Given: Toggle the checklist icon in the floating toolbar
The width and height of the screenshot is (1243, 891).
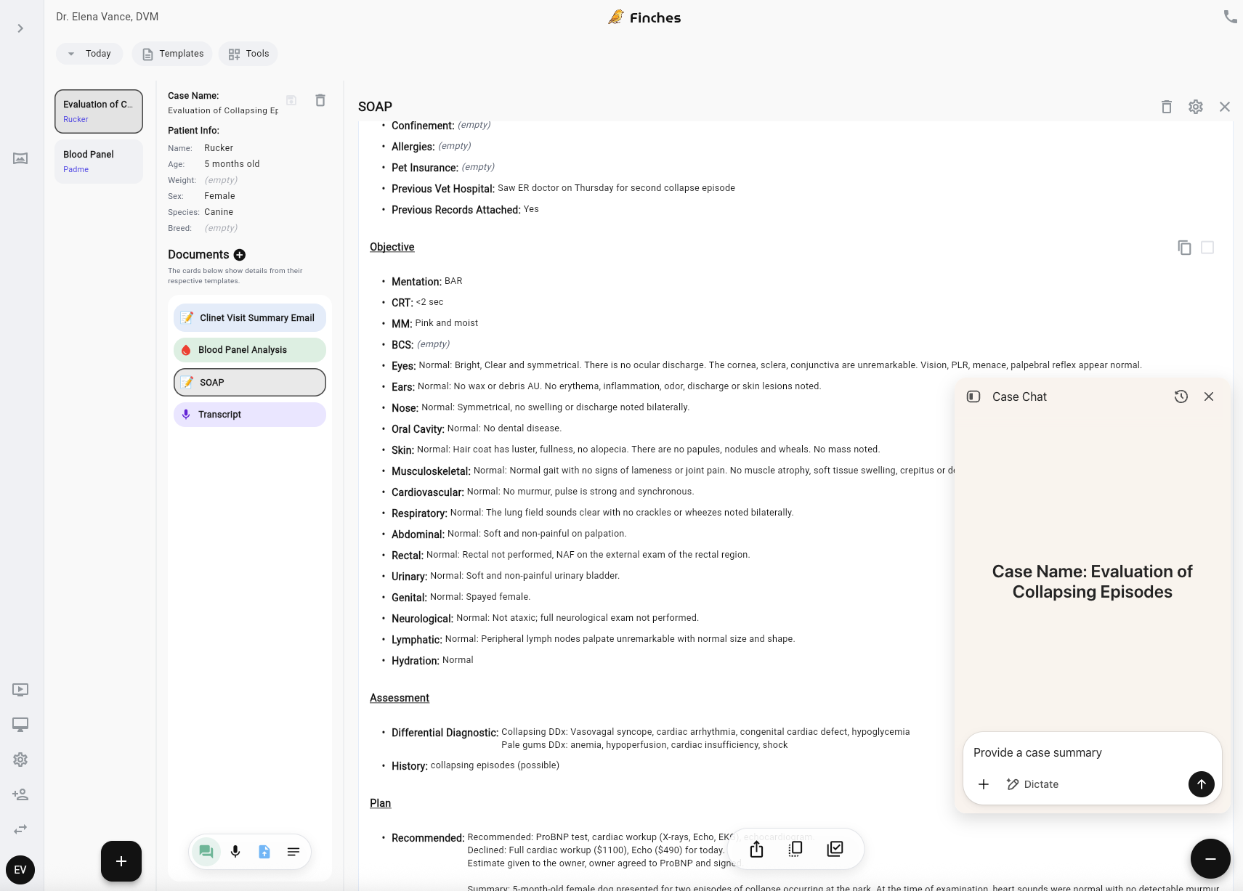Looking at the screenshot, I should (835, 848).
